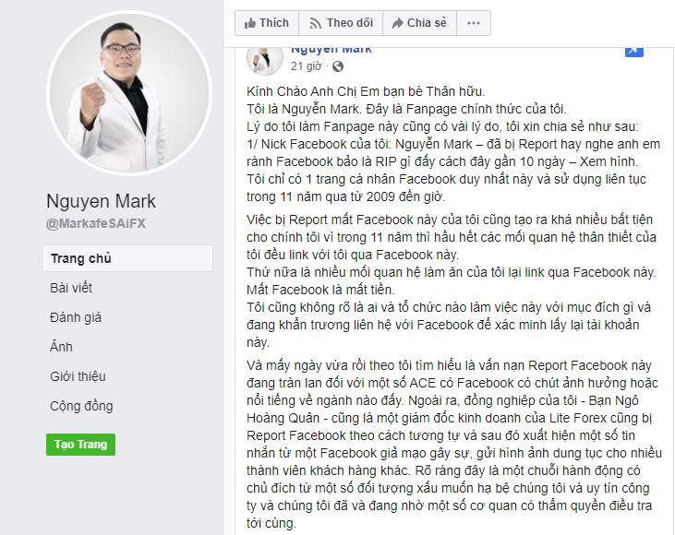Follow the page via Theo dõi
This screenshot has height=535, width=675.
341,23
